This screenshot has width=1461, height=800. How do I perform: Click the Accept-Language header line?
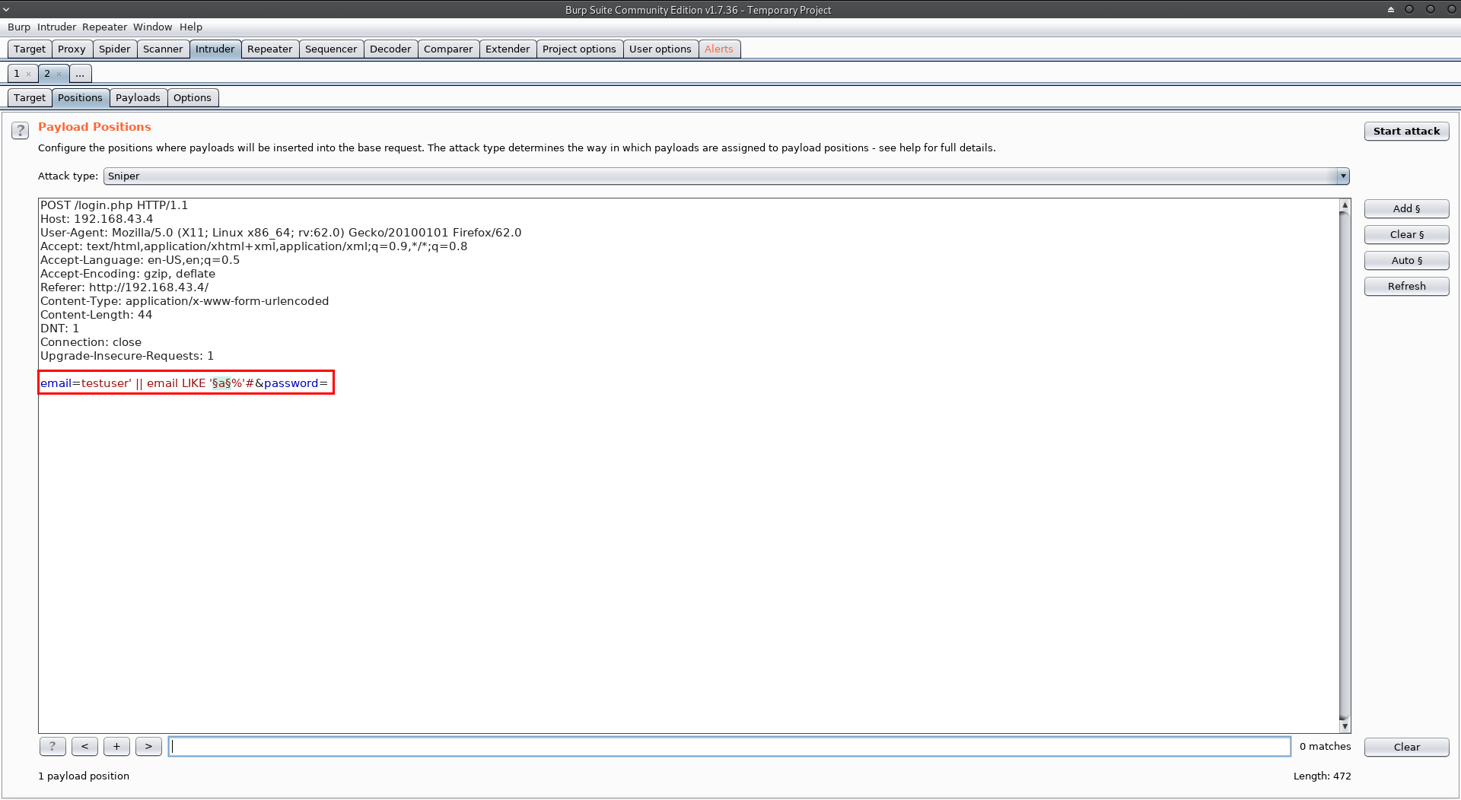tap(140, 260)
